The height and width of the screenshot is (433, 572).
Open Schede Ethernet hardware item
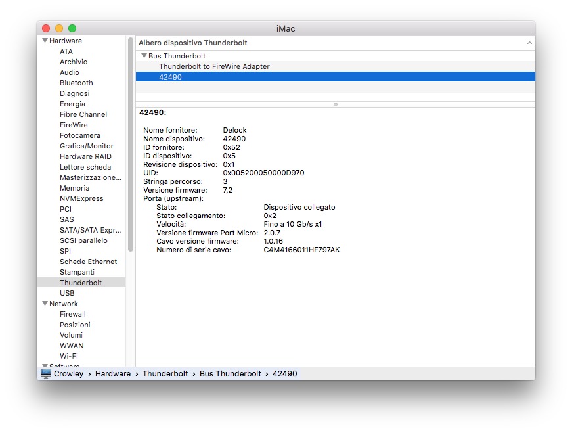pos(88,262)
